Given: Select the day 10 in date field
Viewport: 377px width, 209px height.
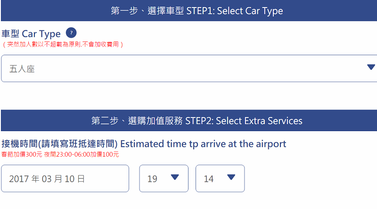Looking at the screenshot, I should pyautogui.click(x=72, y=179).
